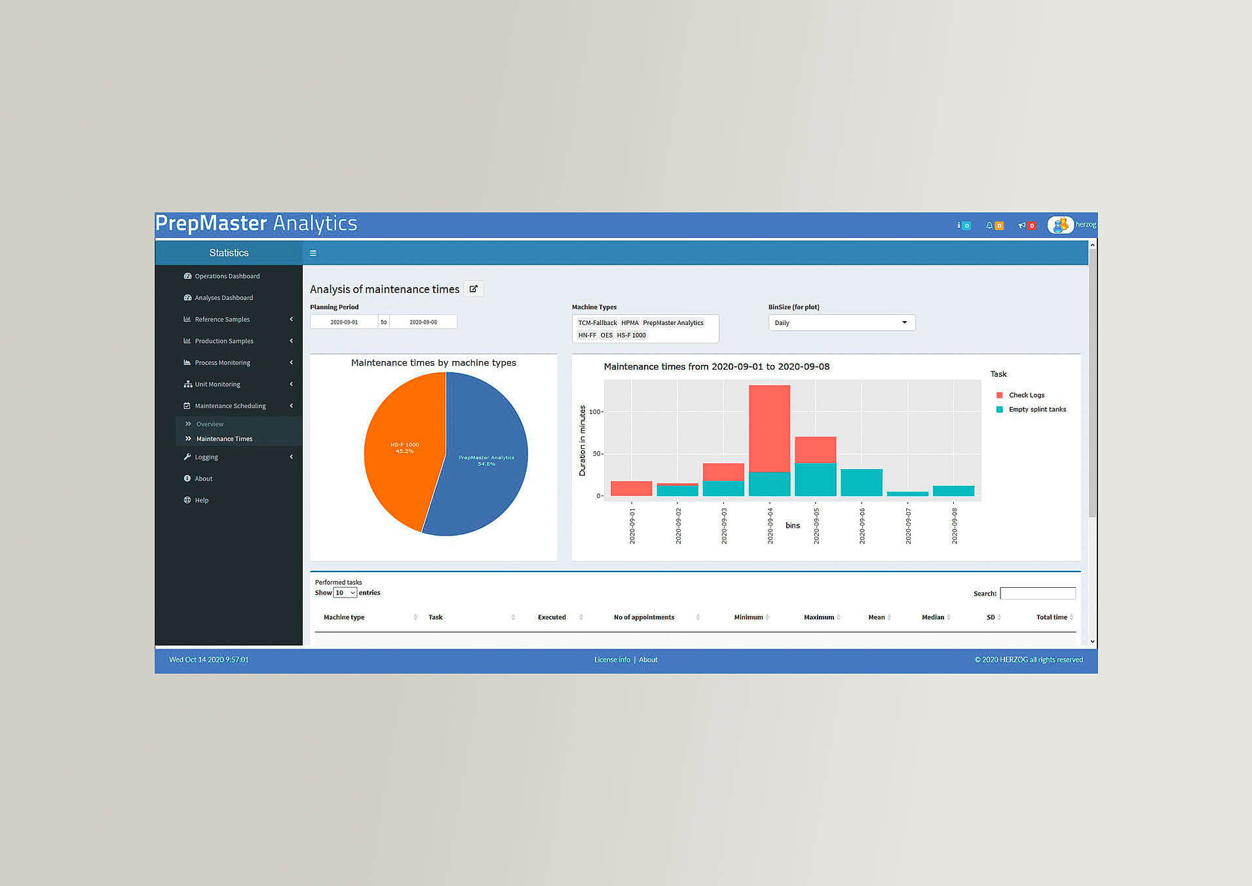Expand Reference Samples submenu chevron
The image size is (1252, 886).
coord(292,319)
